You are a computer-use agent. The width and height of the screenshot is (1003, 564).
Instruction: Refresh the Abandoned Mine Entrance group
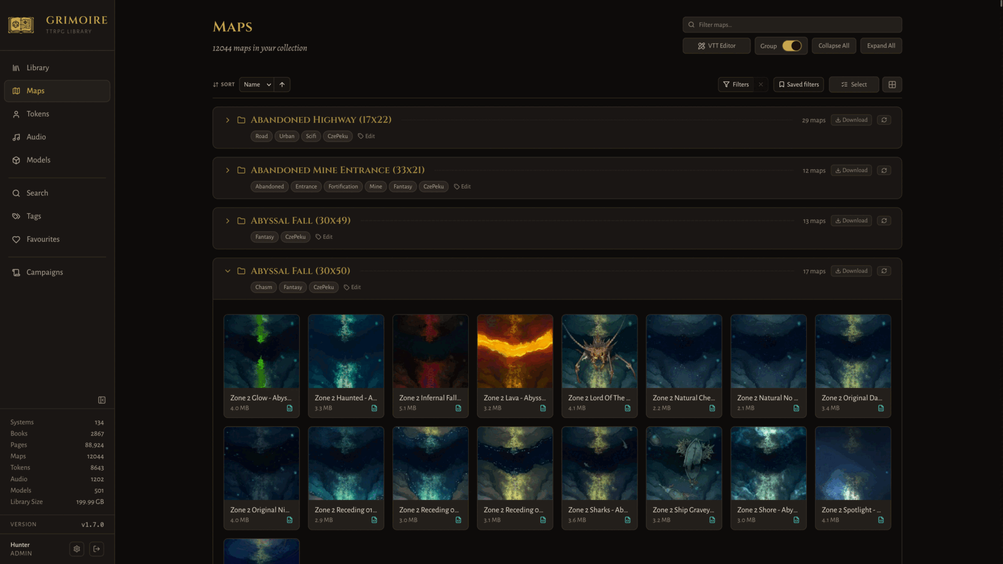pos(884,170)
